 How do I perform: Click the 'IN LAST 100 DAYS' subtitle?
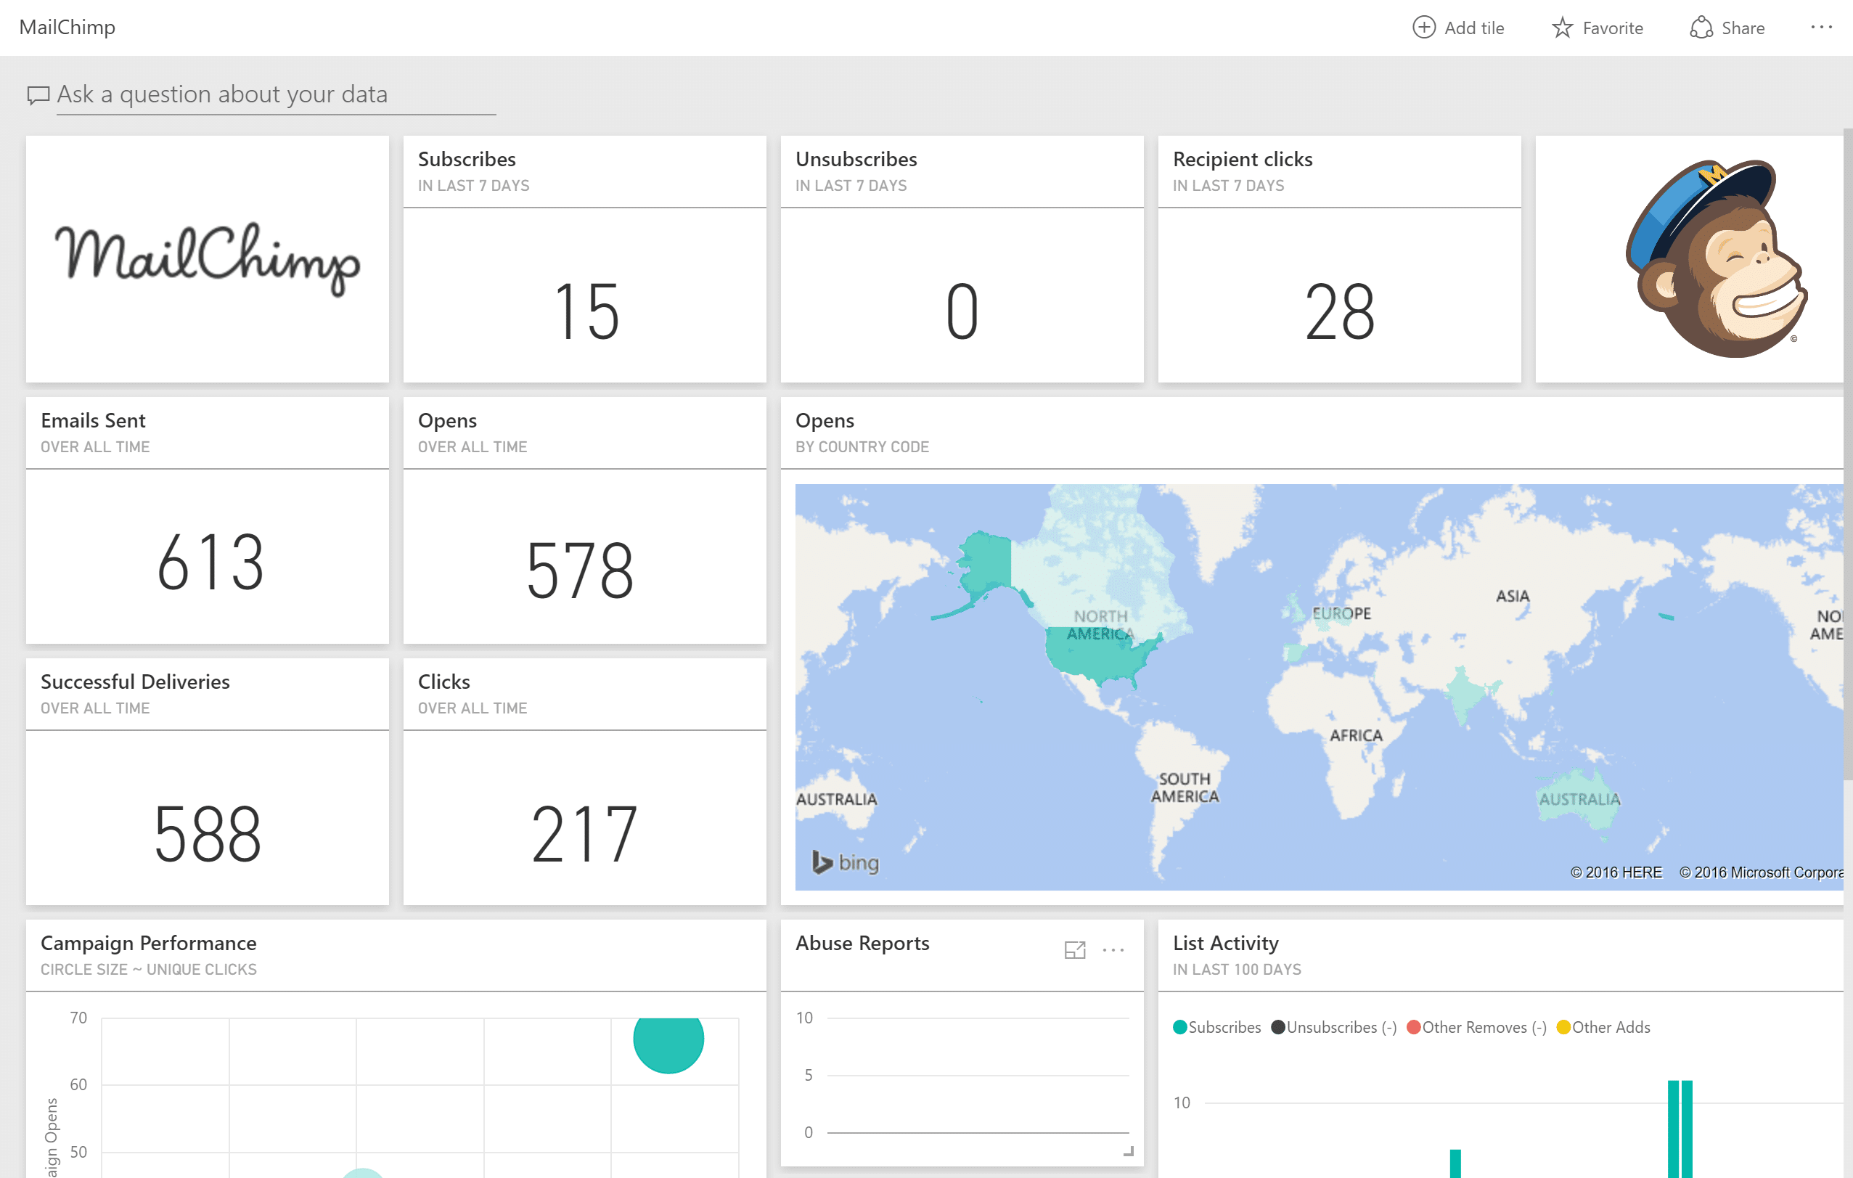(x=1237, y=970)
